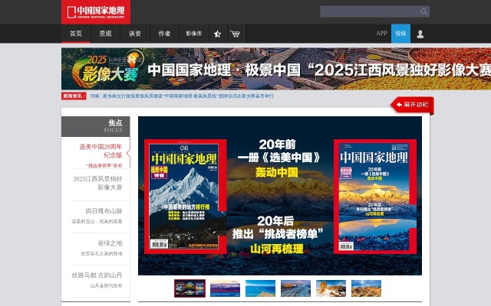Click the red 新闻资讯 label

74,96
